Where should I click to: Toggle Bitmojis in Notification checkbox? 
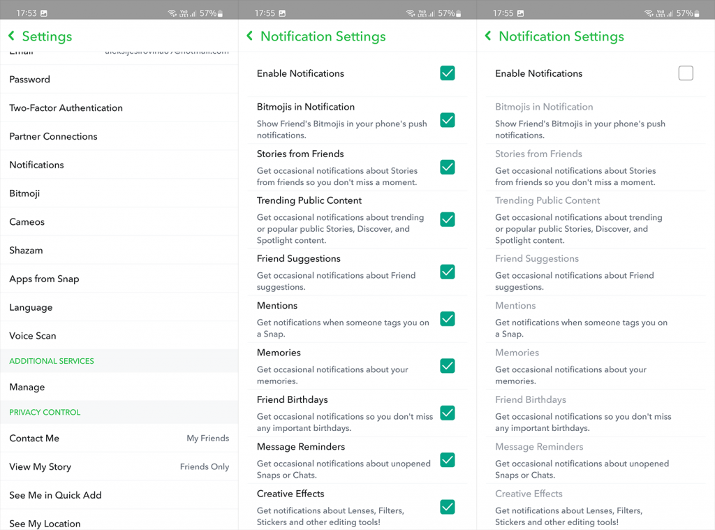point(448,120)
